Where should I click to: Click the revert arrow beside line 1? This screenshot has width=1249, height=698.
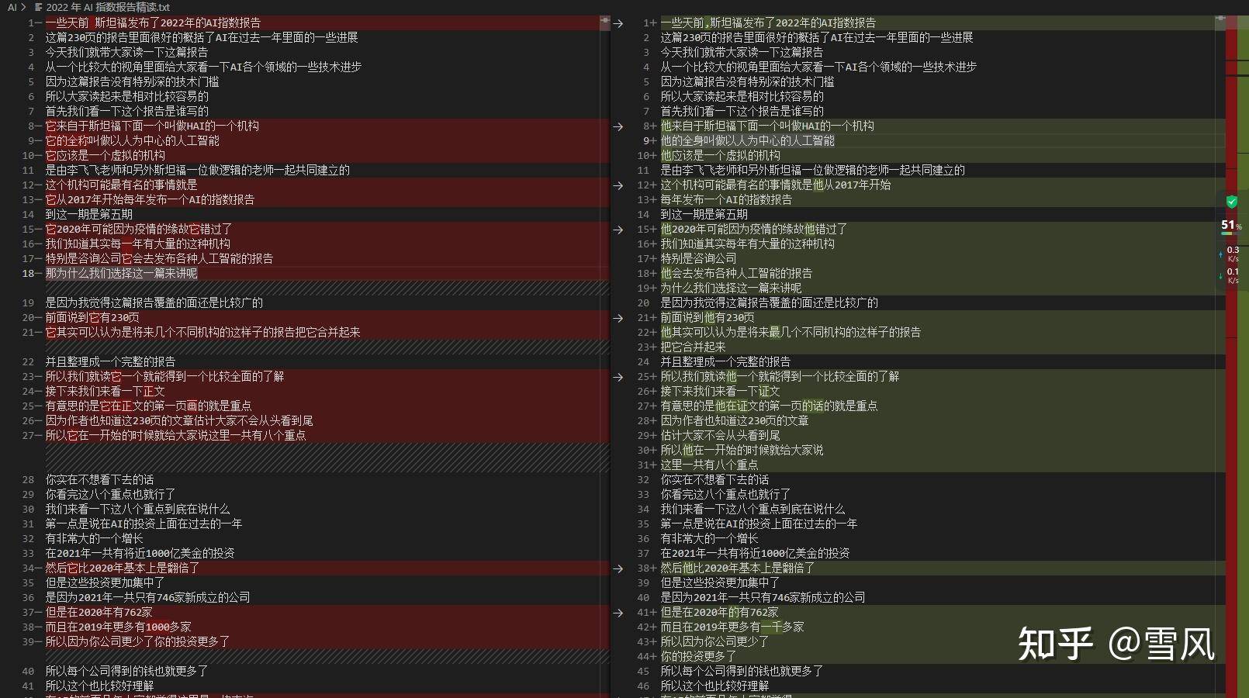point(618,23)
